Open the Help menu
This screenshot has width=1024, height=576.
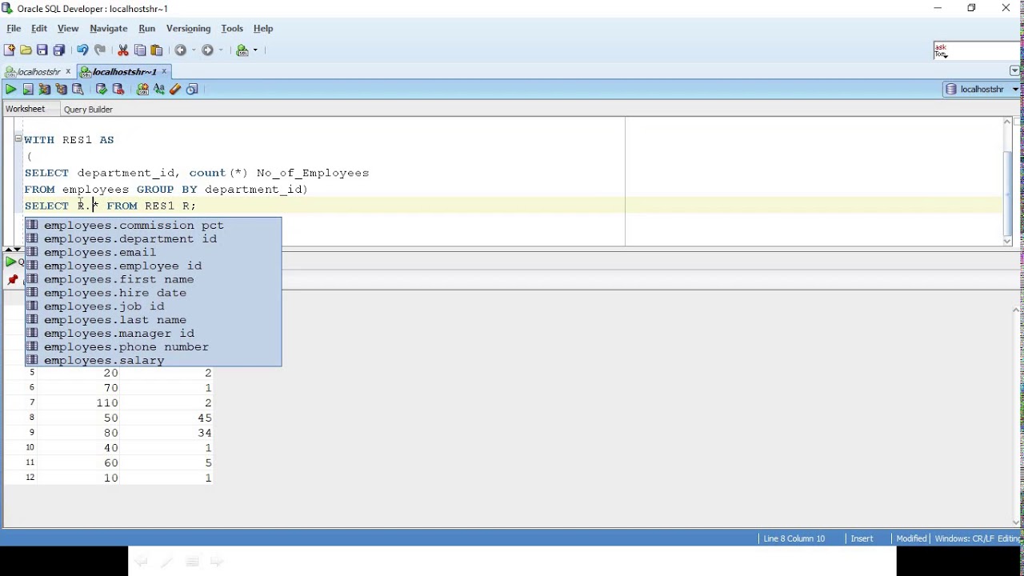pos(263,29)
